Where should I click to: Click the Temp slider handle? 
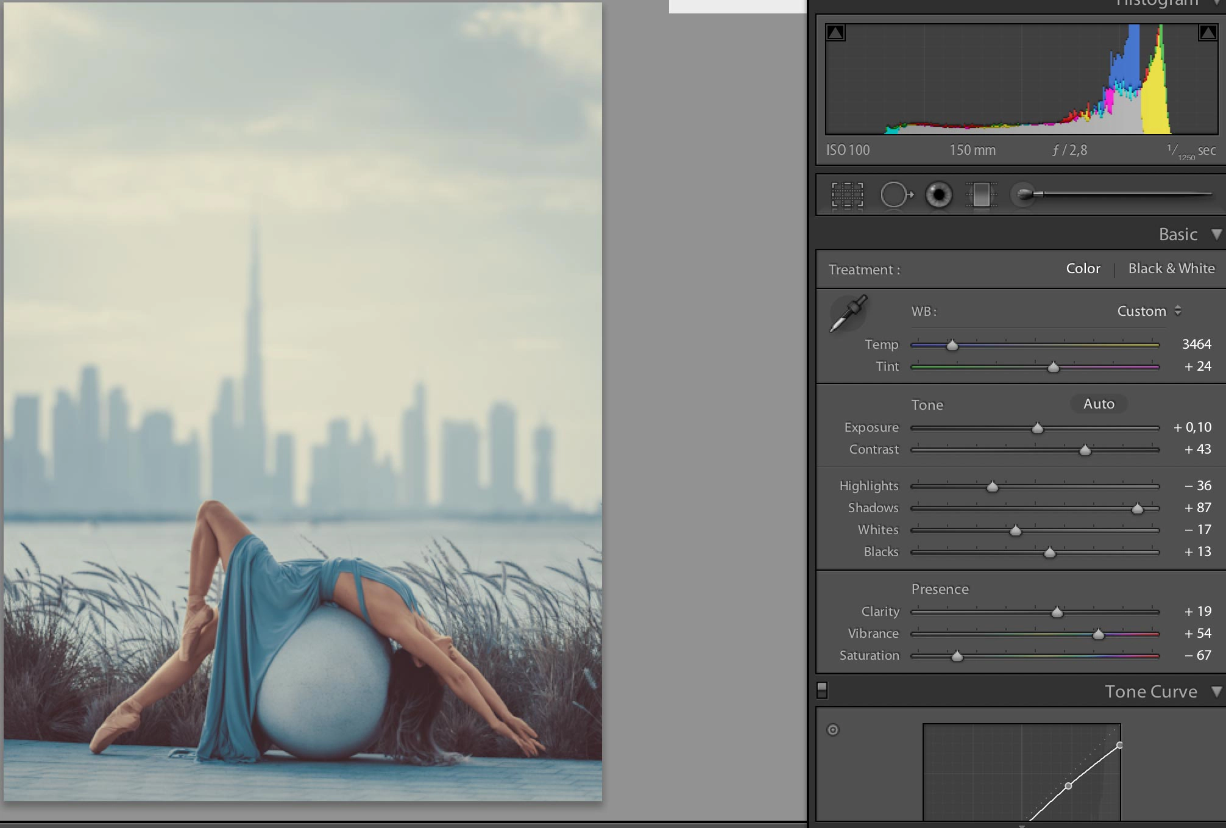[952, 345]
